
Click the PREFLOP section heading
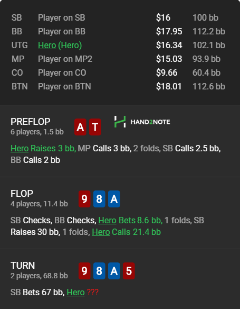31,121
